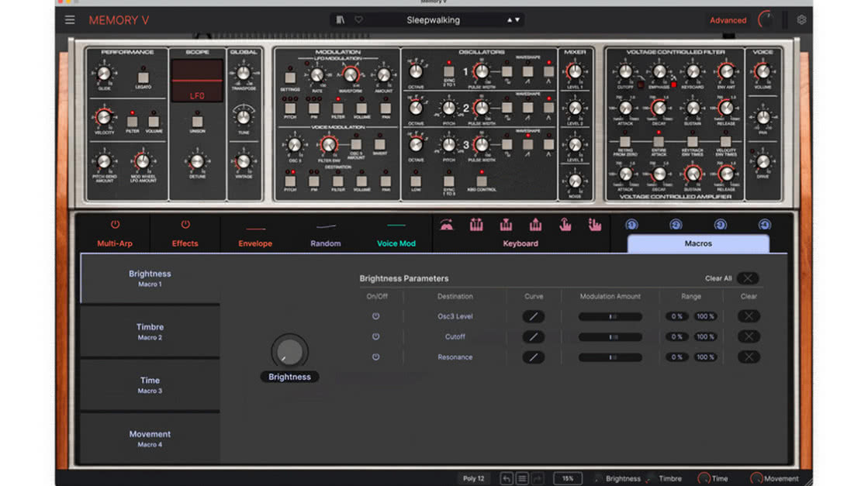The width and height of the screenshot is (868, 486).
Task: Select Brightness Macro 1
Action: pyautogui.click(x=150, y=278)
